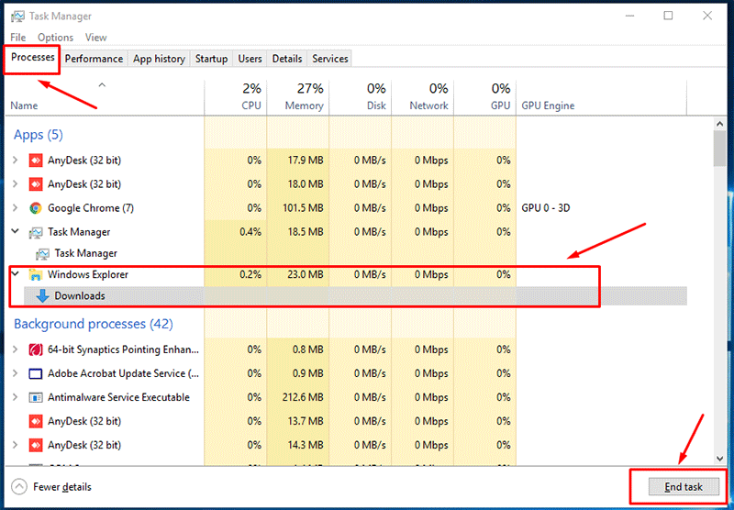This screenshot has width=734, height=510.
Task: Expand 64-bit Synaptics Pointing Enhan... row
Action: pyautogui.click(x=15, y=349)
